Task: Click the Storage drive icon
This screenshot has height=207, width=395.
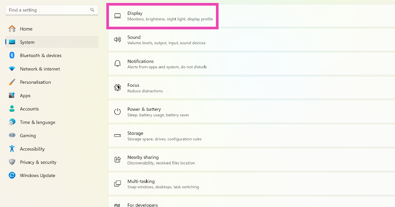Action: 118,135
